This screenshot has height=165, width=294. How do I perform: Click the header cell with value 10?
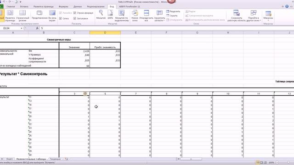point(228,93)
